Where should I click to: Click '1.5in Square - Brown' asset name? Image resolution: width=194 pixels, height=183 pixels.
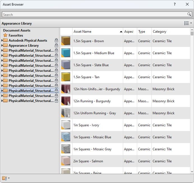click(x=88, y=41)
